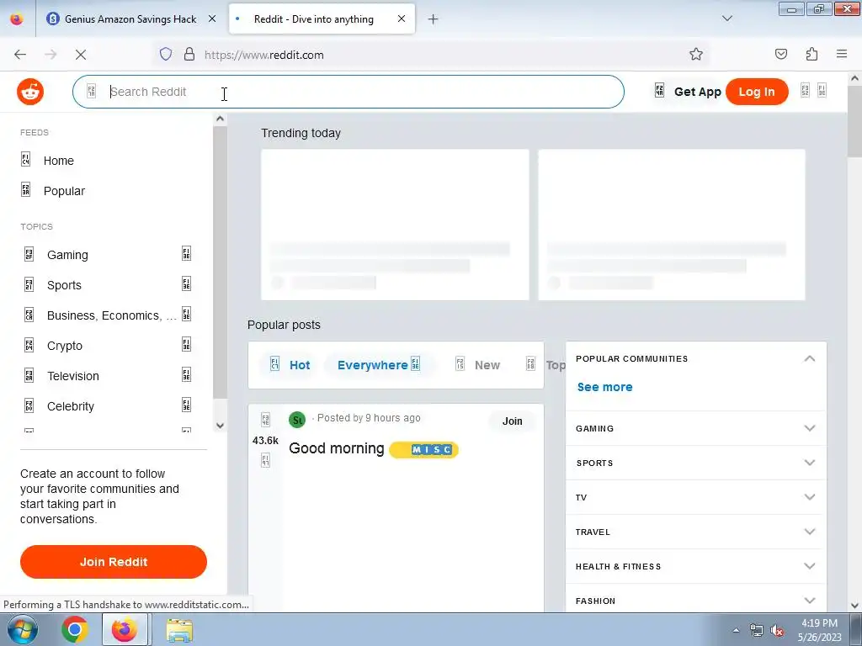Click the Popular feed icon
Image resolution: width=862 pixels, height=646 pixels.
point(26,190)
